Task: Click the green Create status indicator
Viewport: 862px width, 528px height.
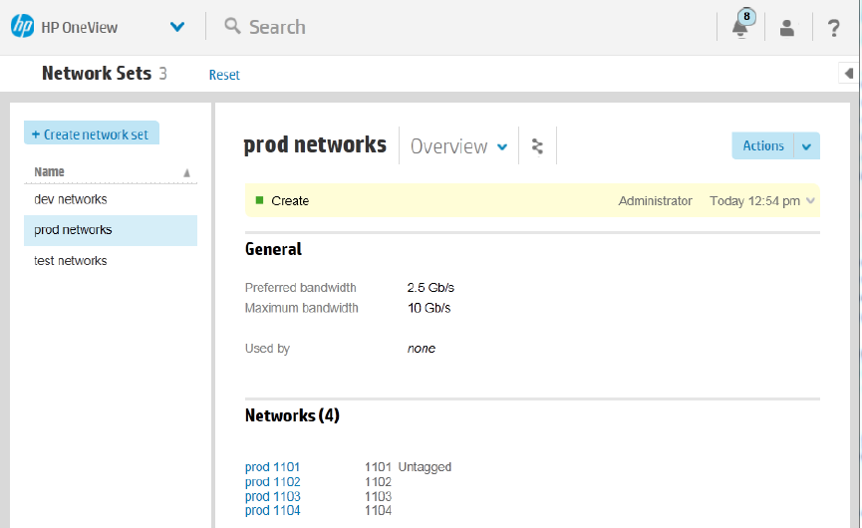Action: coord(259,200)
